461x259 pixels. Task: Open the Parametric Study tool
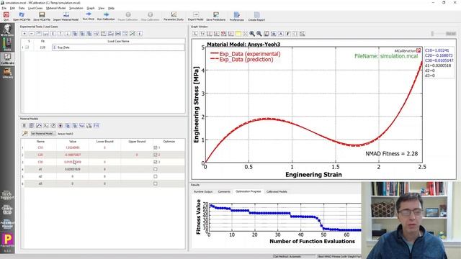(174, 16)
